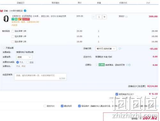Screen dimensions: 160x121
Task: Click the blue Wangwang chat icon beside store name
Action: (x=25, y=11)
